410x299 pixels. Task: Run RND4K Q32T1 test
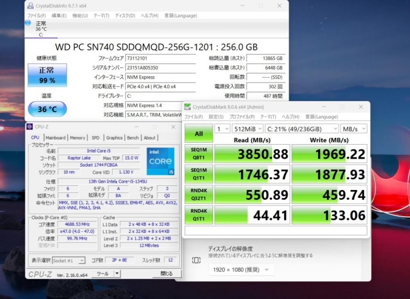pyautogui.click(x=199, y=194)
